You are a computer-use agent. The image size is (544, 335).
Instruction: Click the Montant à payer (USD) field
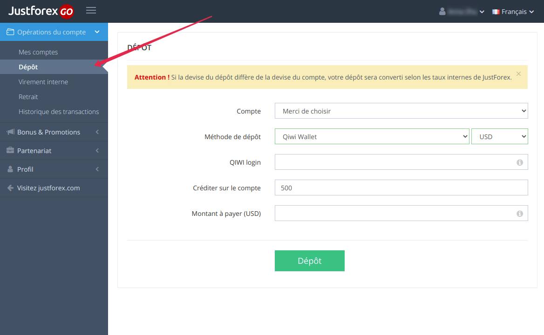point(401,214)
